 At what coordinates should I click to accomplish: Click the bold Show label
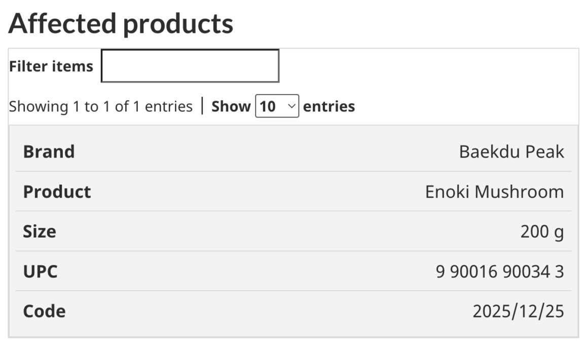(x=231, y=107)
